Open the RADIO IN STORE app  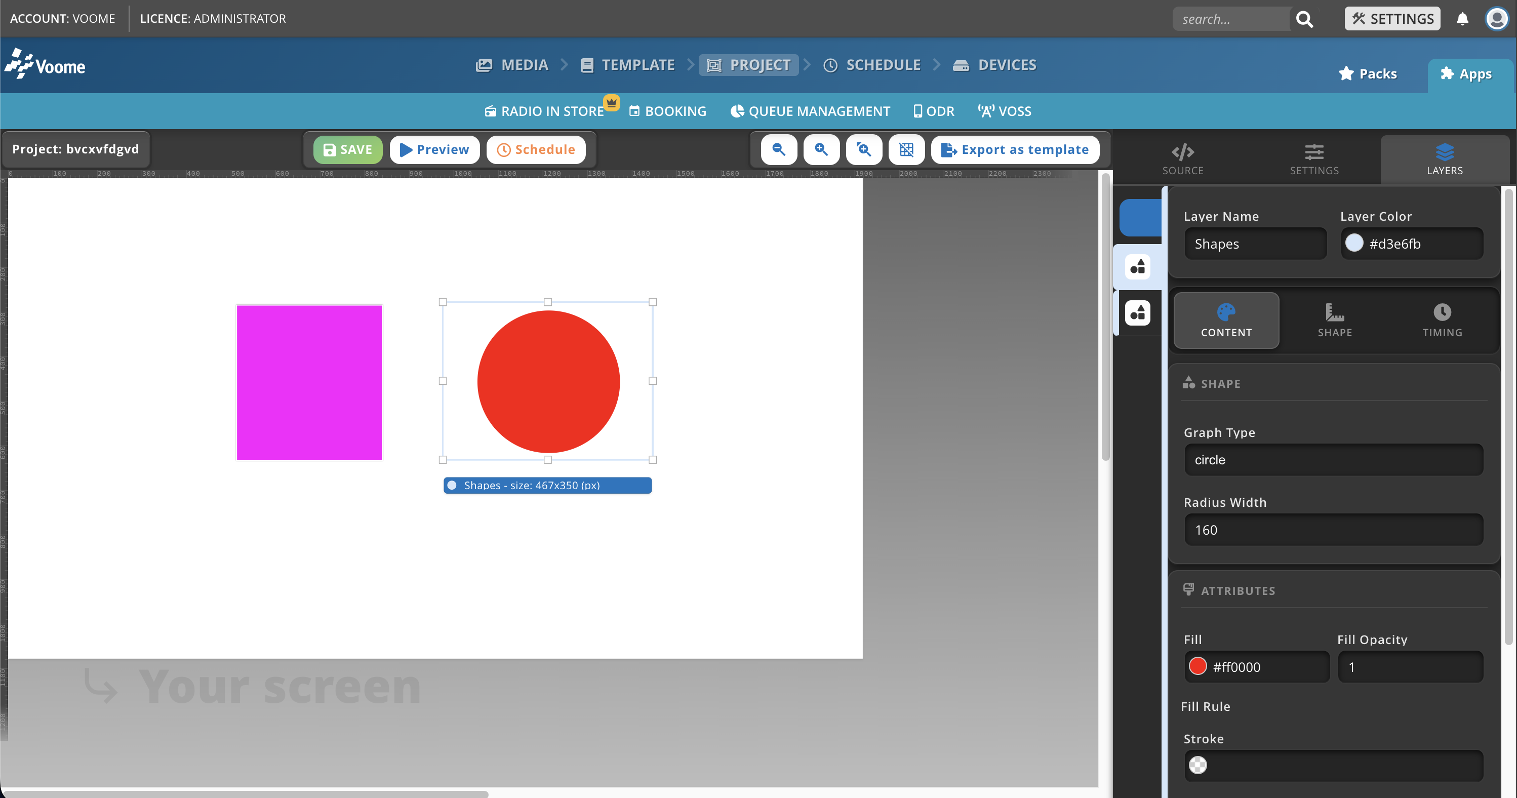[x=544, y=111]
